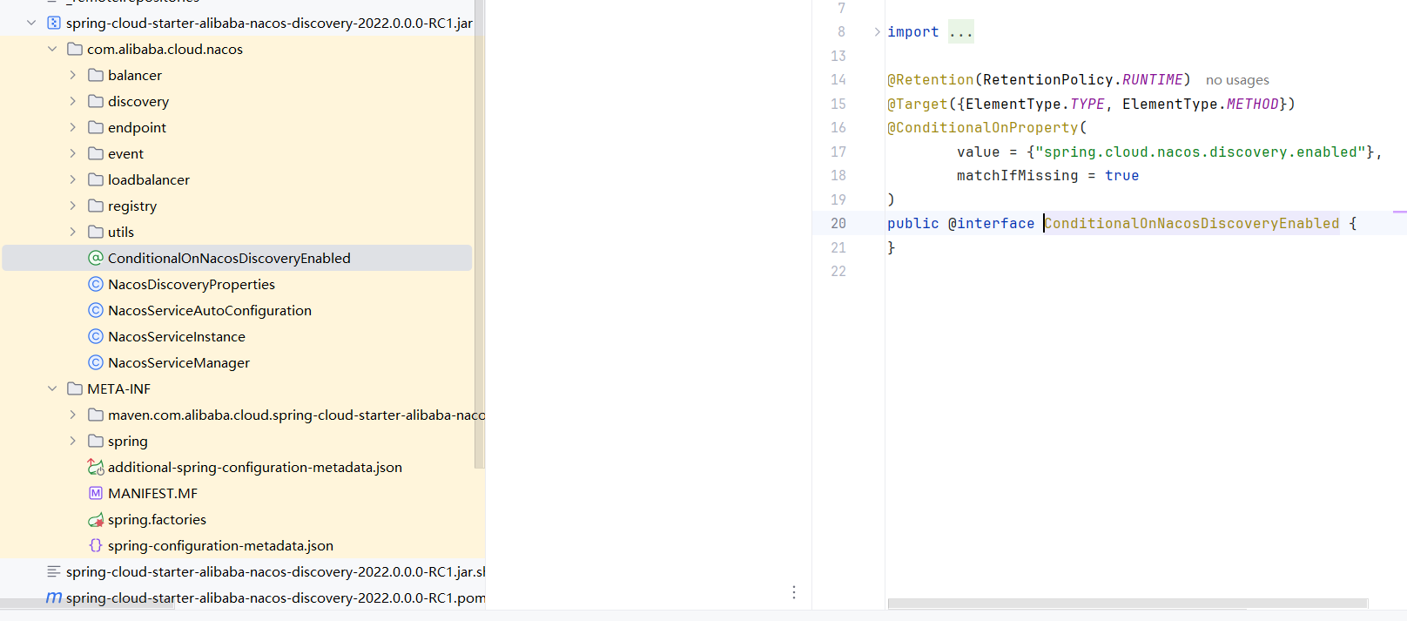Click the class icon of NacosServiceManager
This screenshot has width=1407, height=621.
point(96,362)
